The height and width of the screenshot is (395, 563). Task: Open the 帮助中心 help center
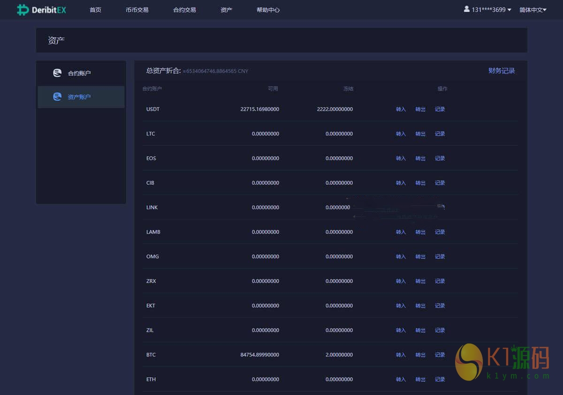[x=268, y=10]
